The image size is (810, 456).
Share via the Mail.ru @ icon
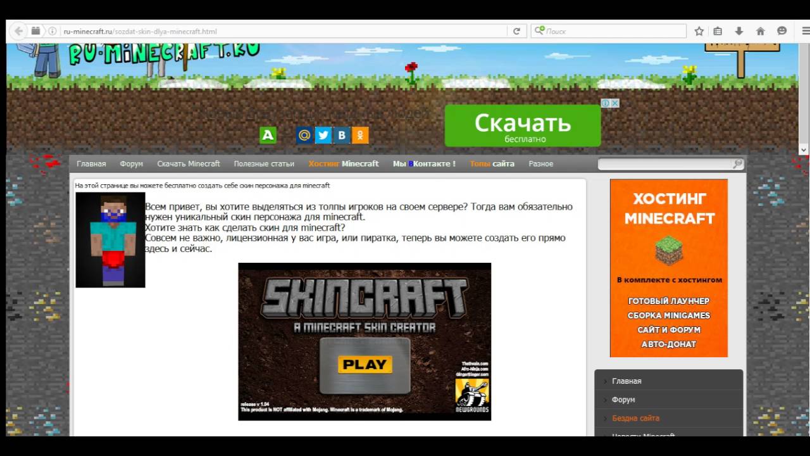[304, 135]
